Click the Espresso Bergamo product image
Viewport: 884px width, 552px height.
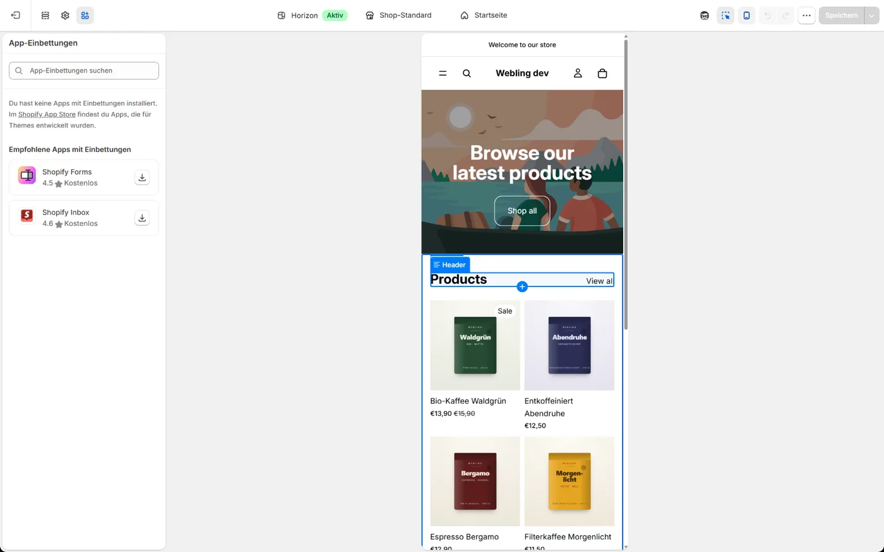pyautogui.click(x=475, y=481)
